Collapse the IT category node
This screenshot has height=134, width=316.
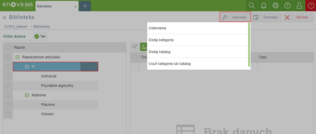(27, 67)
